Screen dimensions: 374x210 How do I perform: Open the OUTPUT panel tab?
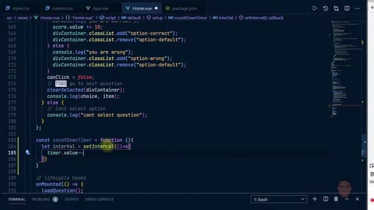[71, 199]
